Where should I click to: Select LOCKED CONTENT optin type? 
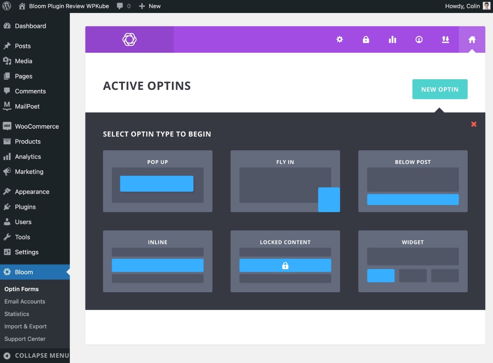click(285, 261)
